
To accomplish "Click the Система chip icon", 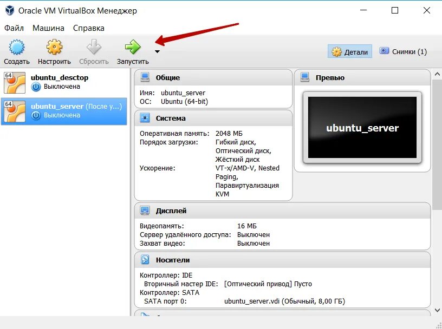I will coord(145,118).
